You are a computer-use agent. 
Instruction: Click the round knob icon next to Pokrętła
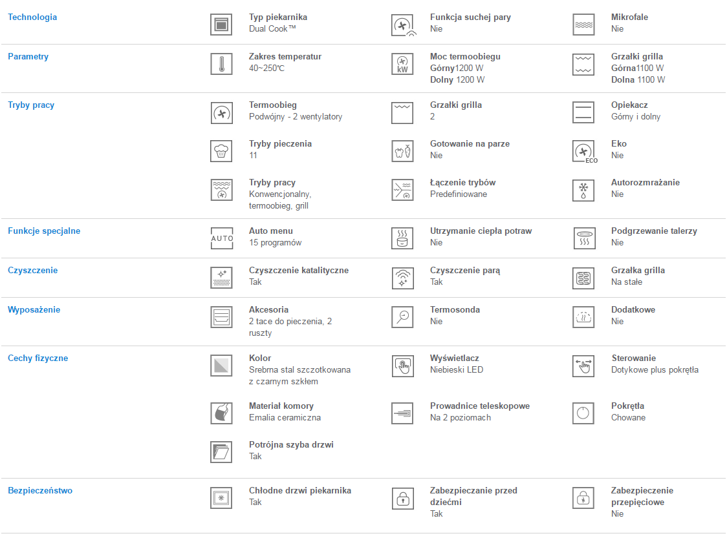click(x=583, y=413)
